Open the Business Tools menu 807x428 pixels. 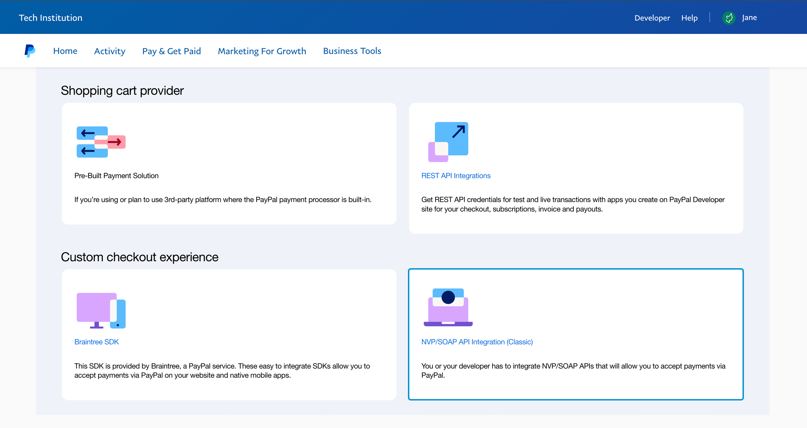click(x=352, y=51)
